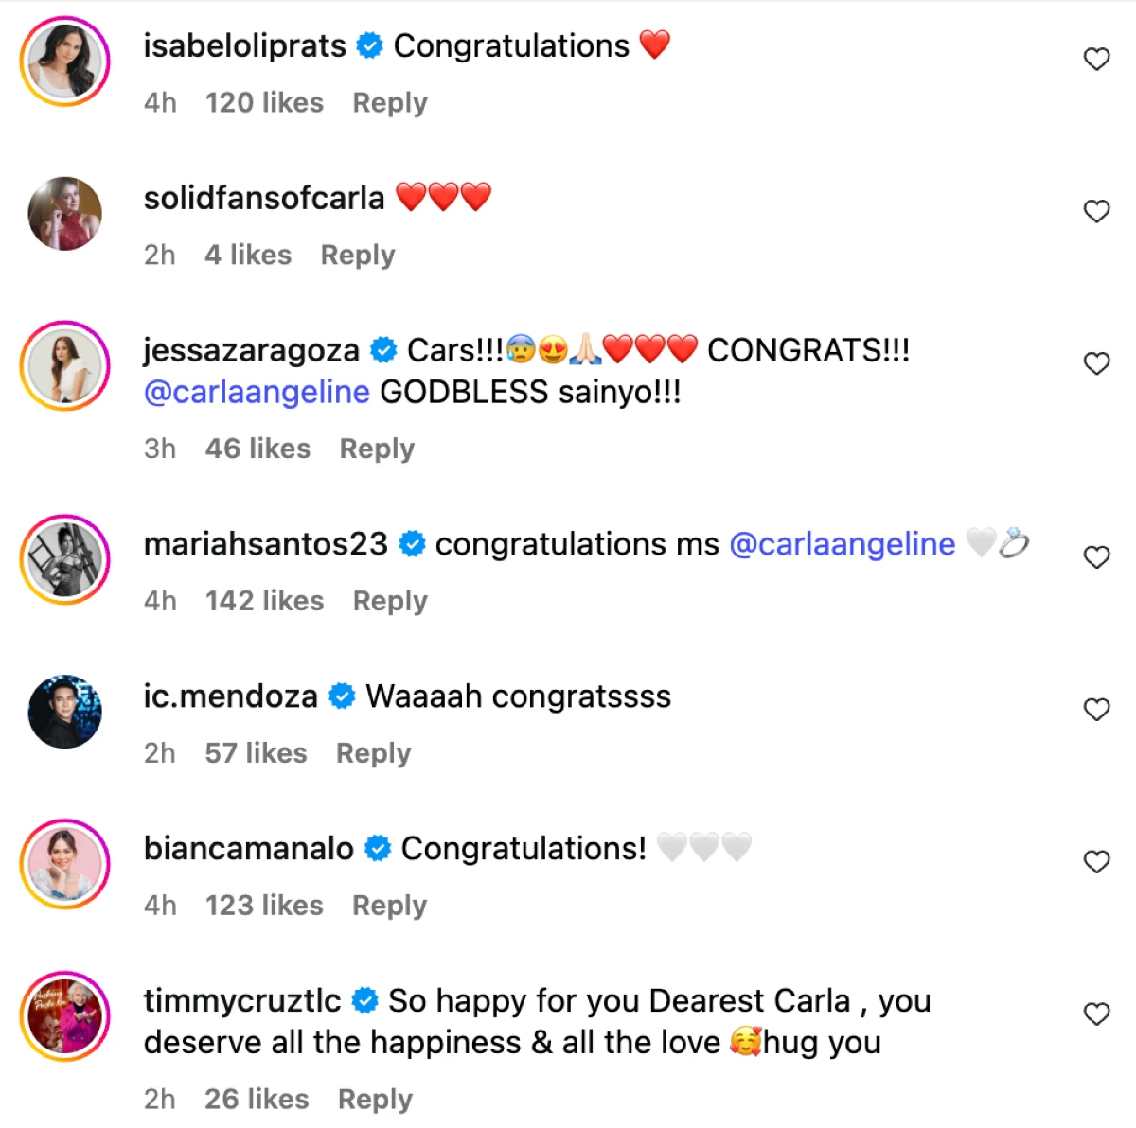Reply to jessazaragoza's comment

point(377,449)
